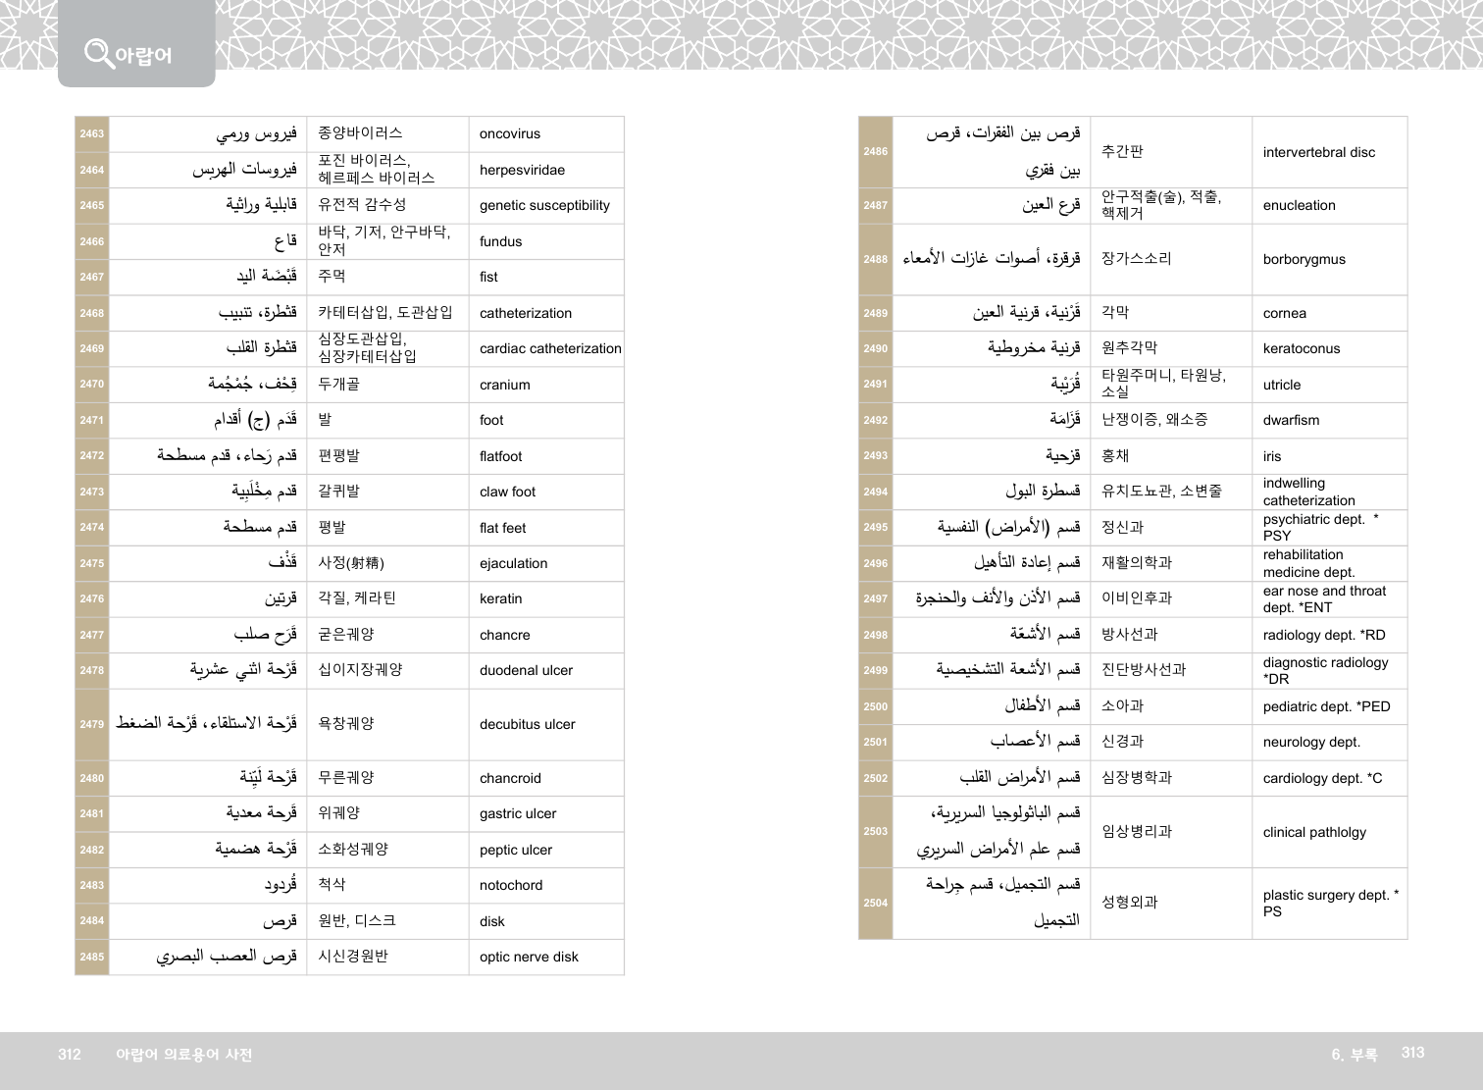Click the footer title 아랍어 의료용어 사전

183,1055
